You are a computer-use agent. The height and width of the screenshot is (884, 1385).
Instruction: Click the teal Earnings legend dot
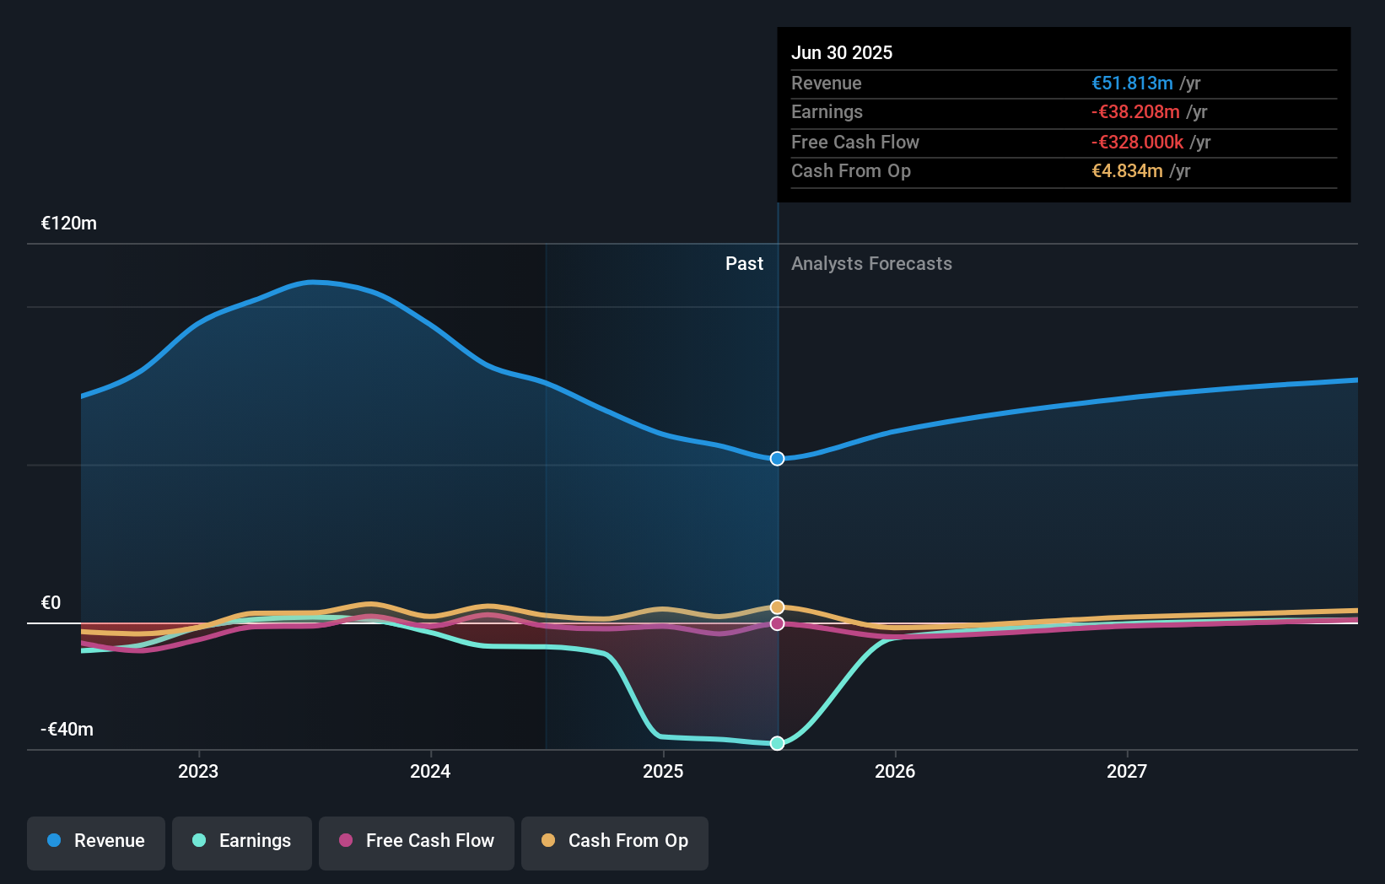(199, 840)
